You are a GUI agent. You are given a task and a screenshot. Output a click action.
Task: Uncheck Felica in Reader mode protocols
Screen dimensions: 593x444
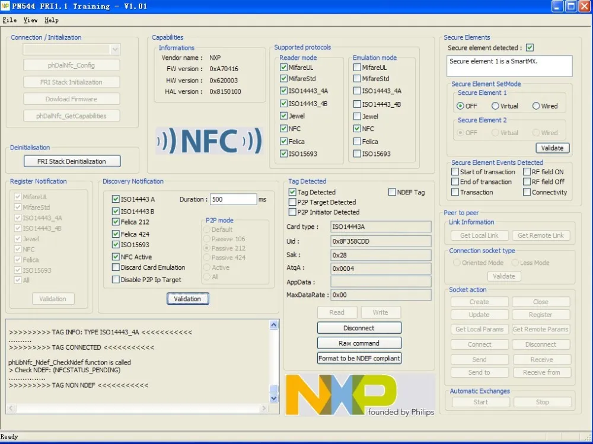pyautogui.click(x=284, y=141)
